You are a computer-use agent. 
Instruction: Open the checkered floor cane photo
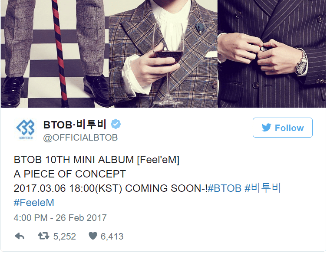click(x=55, y=54)
